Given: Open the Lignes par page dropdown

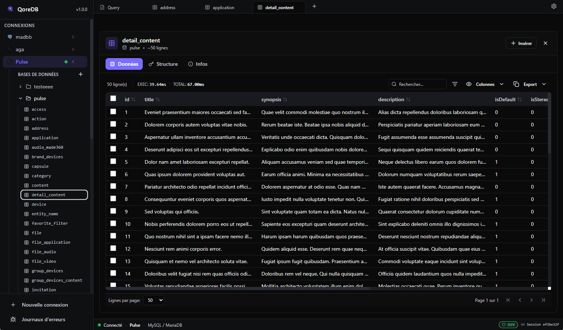Looking at the screenshot, I should 153,300.
